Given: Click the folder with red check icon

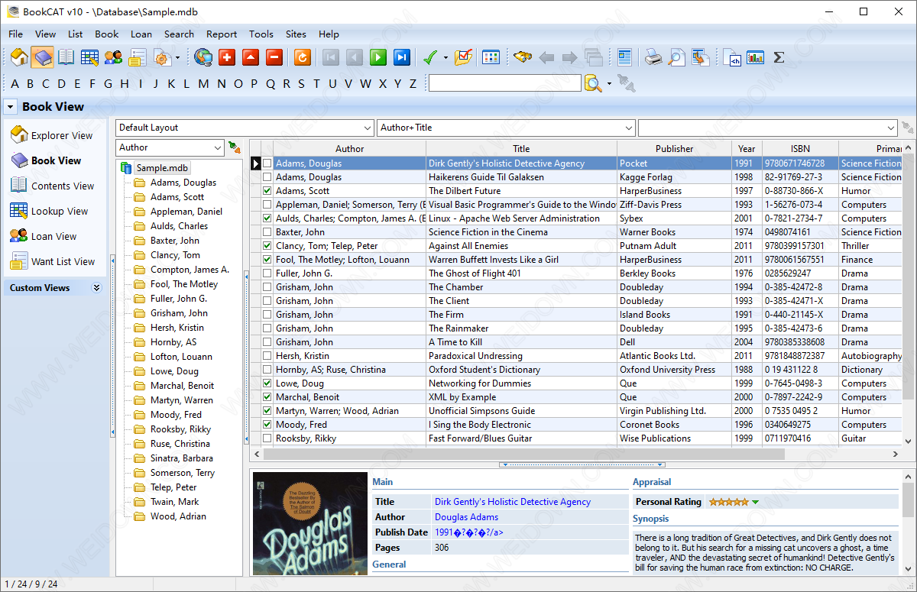Looking at the screenshot, I should pos(463,57).
